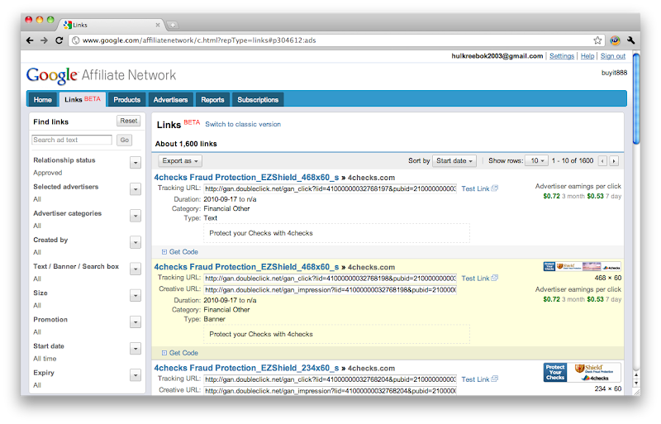Image resolution: width=661 pixels, height=424 pixels.
Task: Reload the page with refresh icon
Action: click(59, 40)
